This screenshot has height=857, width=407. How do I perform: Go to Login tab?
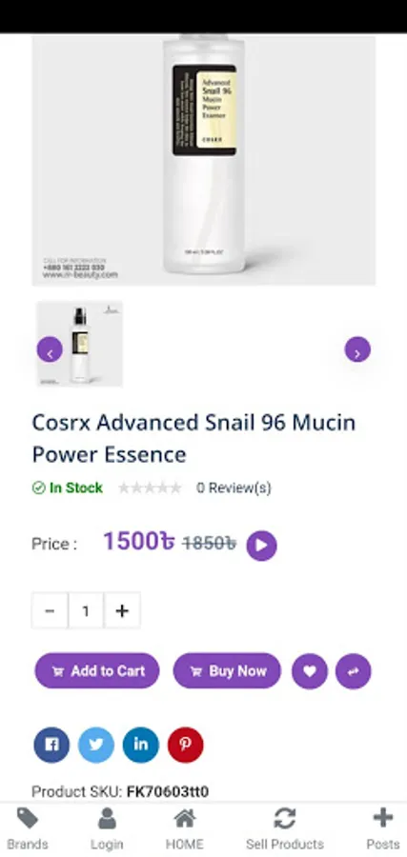pos(107,829)
